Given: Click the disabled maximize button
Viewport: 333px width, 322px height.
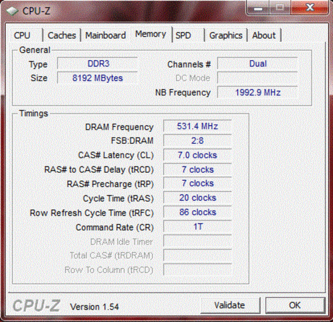Looking at the screenshot, I should point(280,8).
